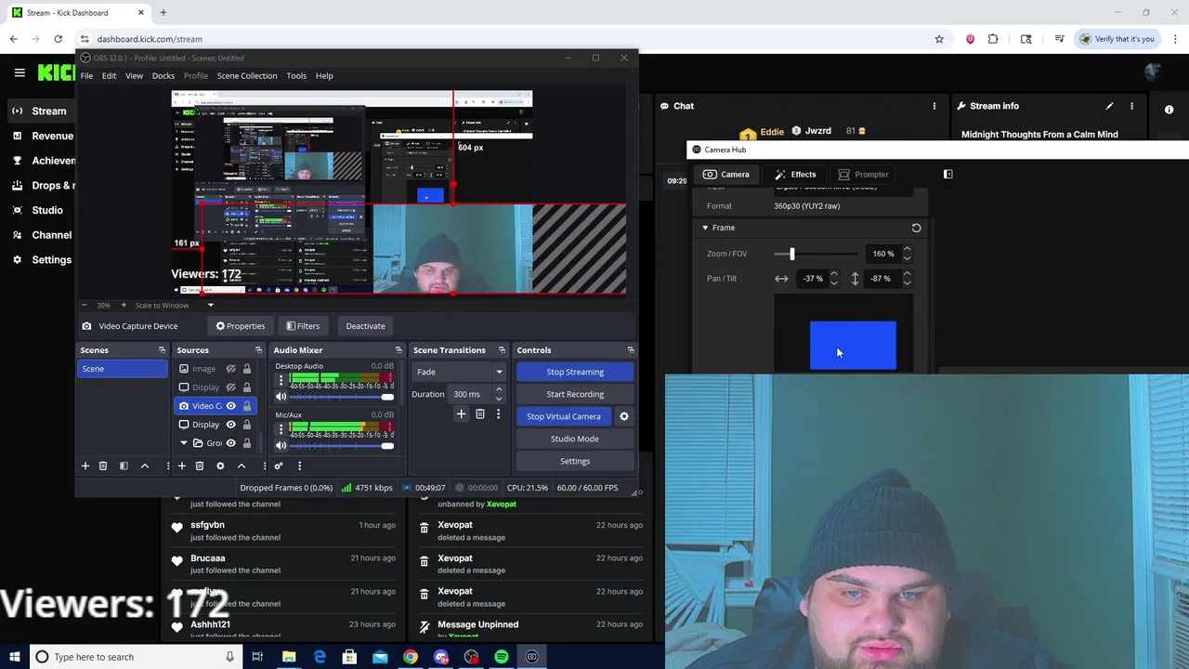Move selected source up in Sources toolbar
The height and width of the screenshot is (669, 1189).
[x=242, y=466]
